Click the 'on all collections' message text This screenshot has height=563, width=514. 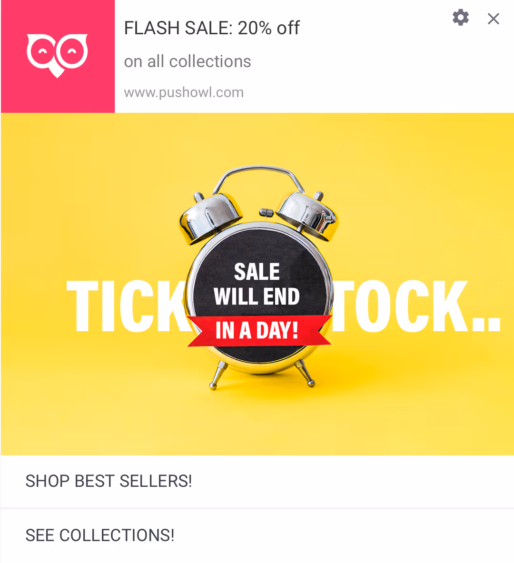click(187, 61)
